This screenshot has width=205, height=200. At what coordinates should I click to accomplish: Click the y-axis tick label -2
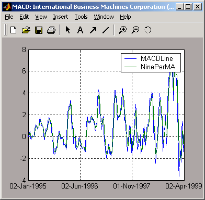tap(23, 158)
